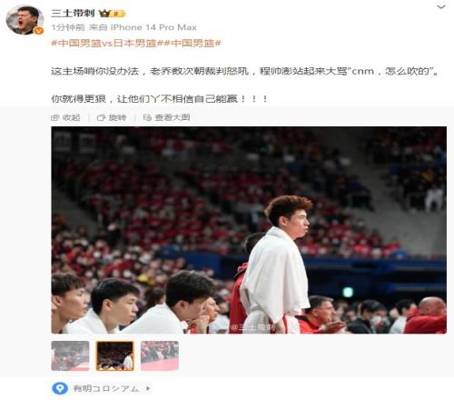Collapse the image with 收起

coord(72,117)
